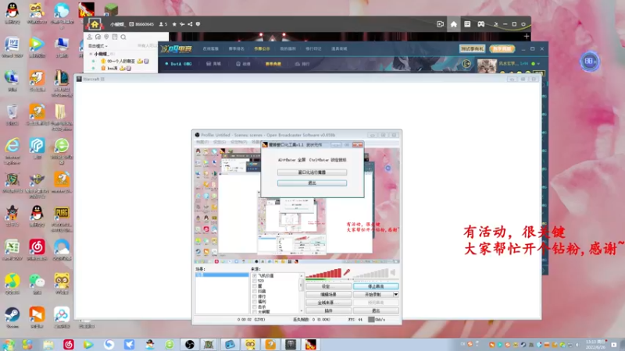Image resolution: width=625 pixels, height=351 pixels.
Task: Click the location pin icon in YY side panel
Action: [x=106, y=37]
